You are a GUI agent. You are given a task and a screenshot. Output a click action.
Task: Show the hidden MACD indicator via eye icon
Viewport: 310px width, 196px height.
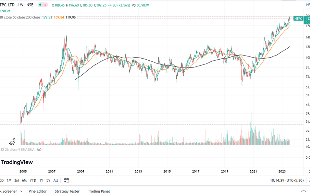tap(39, 149)
